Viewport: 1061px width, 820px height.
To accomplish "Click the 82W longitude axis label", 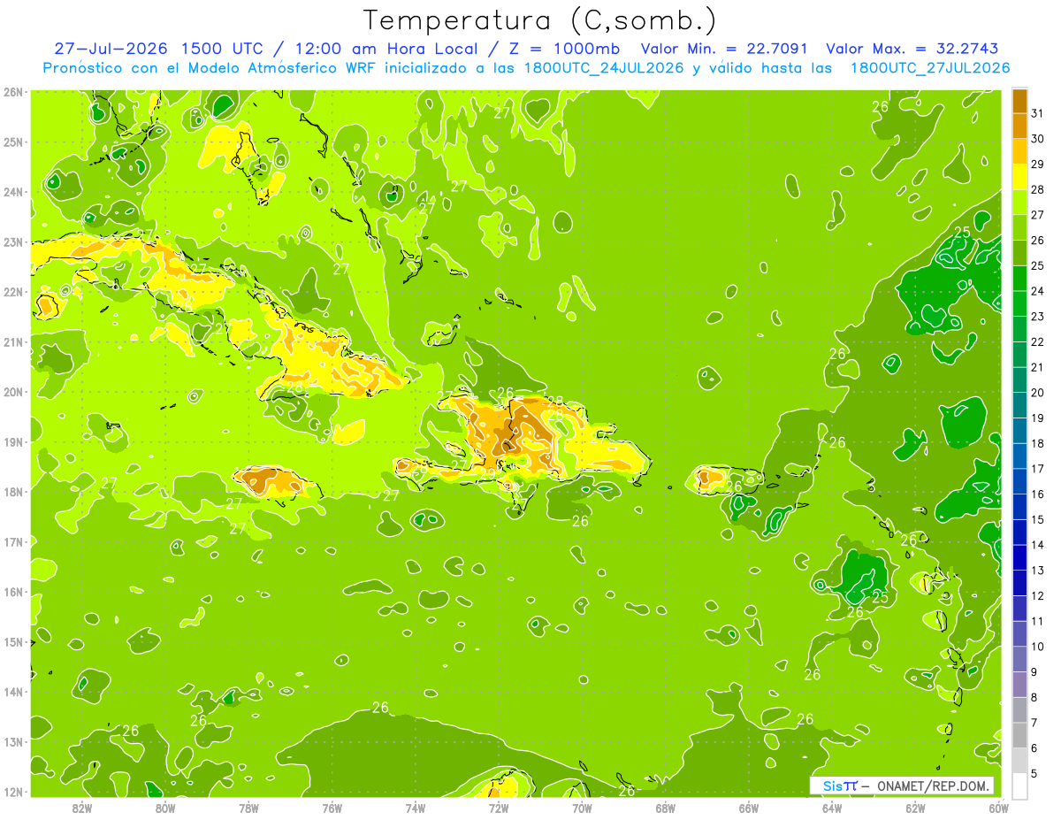I will [81, 808].
